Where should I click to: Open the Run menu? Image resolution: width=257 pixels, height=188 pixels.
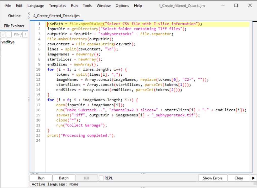[x=74, y=6]
